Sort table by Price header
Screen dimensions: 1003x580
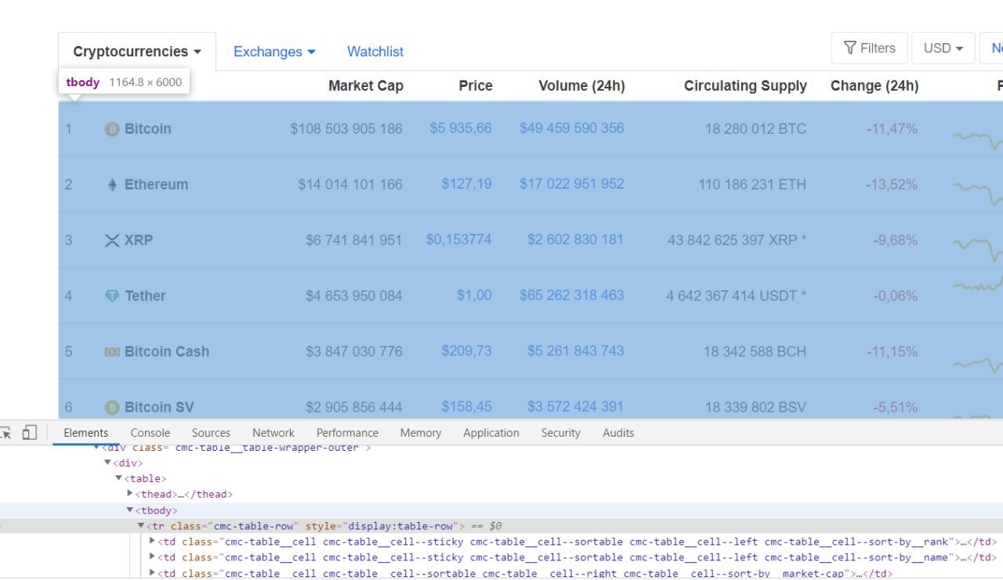point(476,86)
